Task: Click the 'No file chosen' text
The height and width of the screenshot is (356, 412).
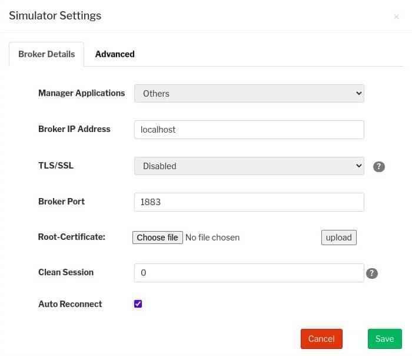Action: 212,238
